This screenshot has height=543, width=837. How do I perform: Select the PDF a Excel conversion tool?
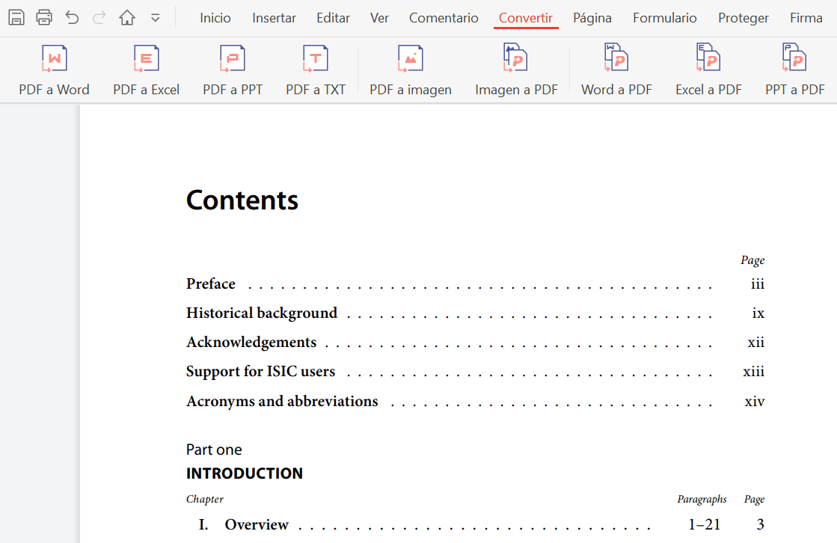[145, 70]
